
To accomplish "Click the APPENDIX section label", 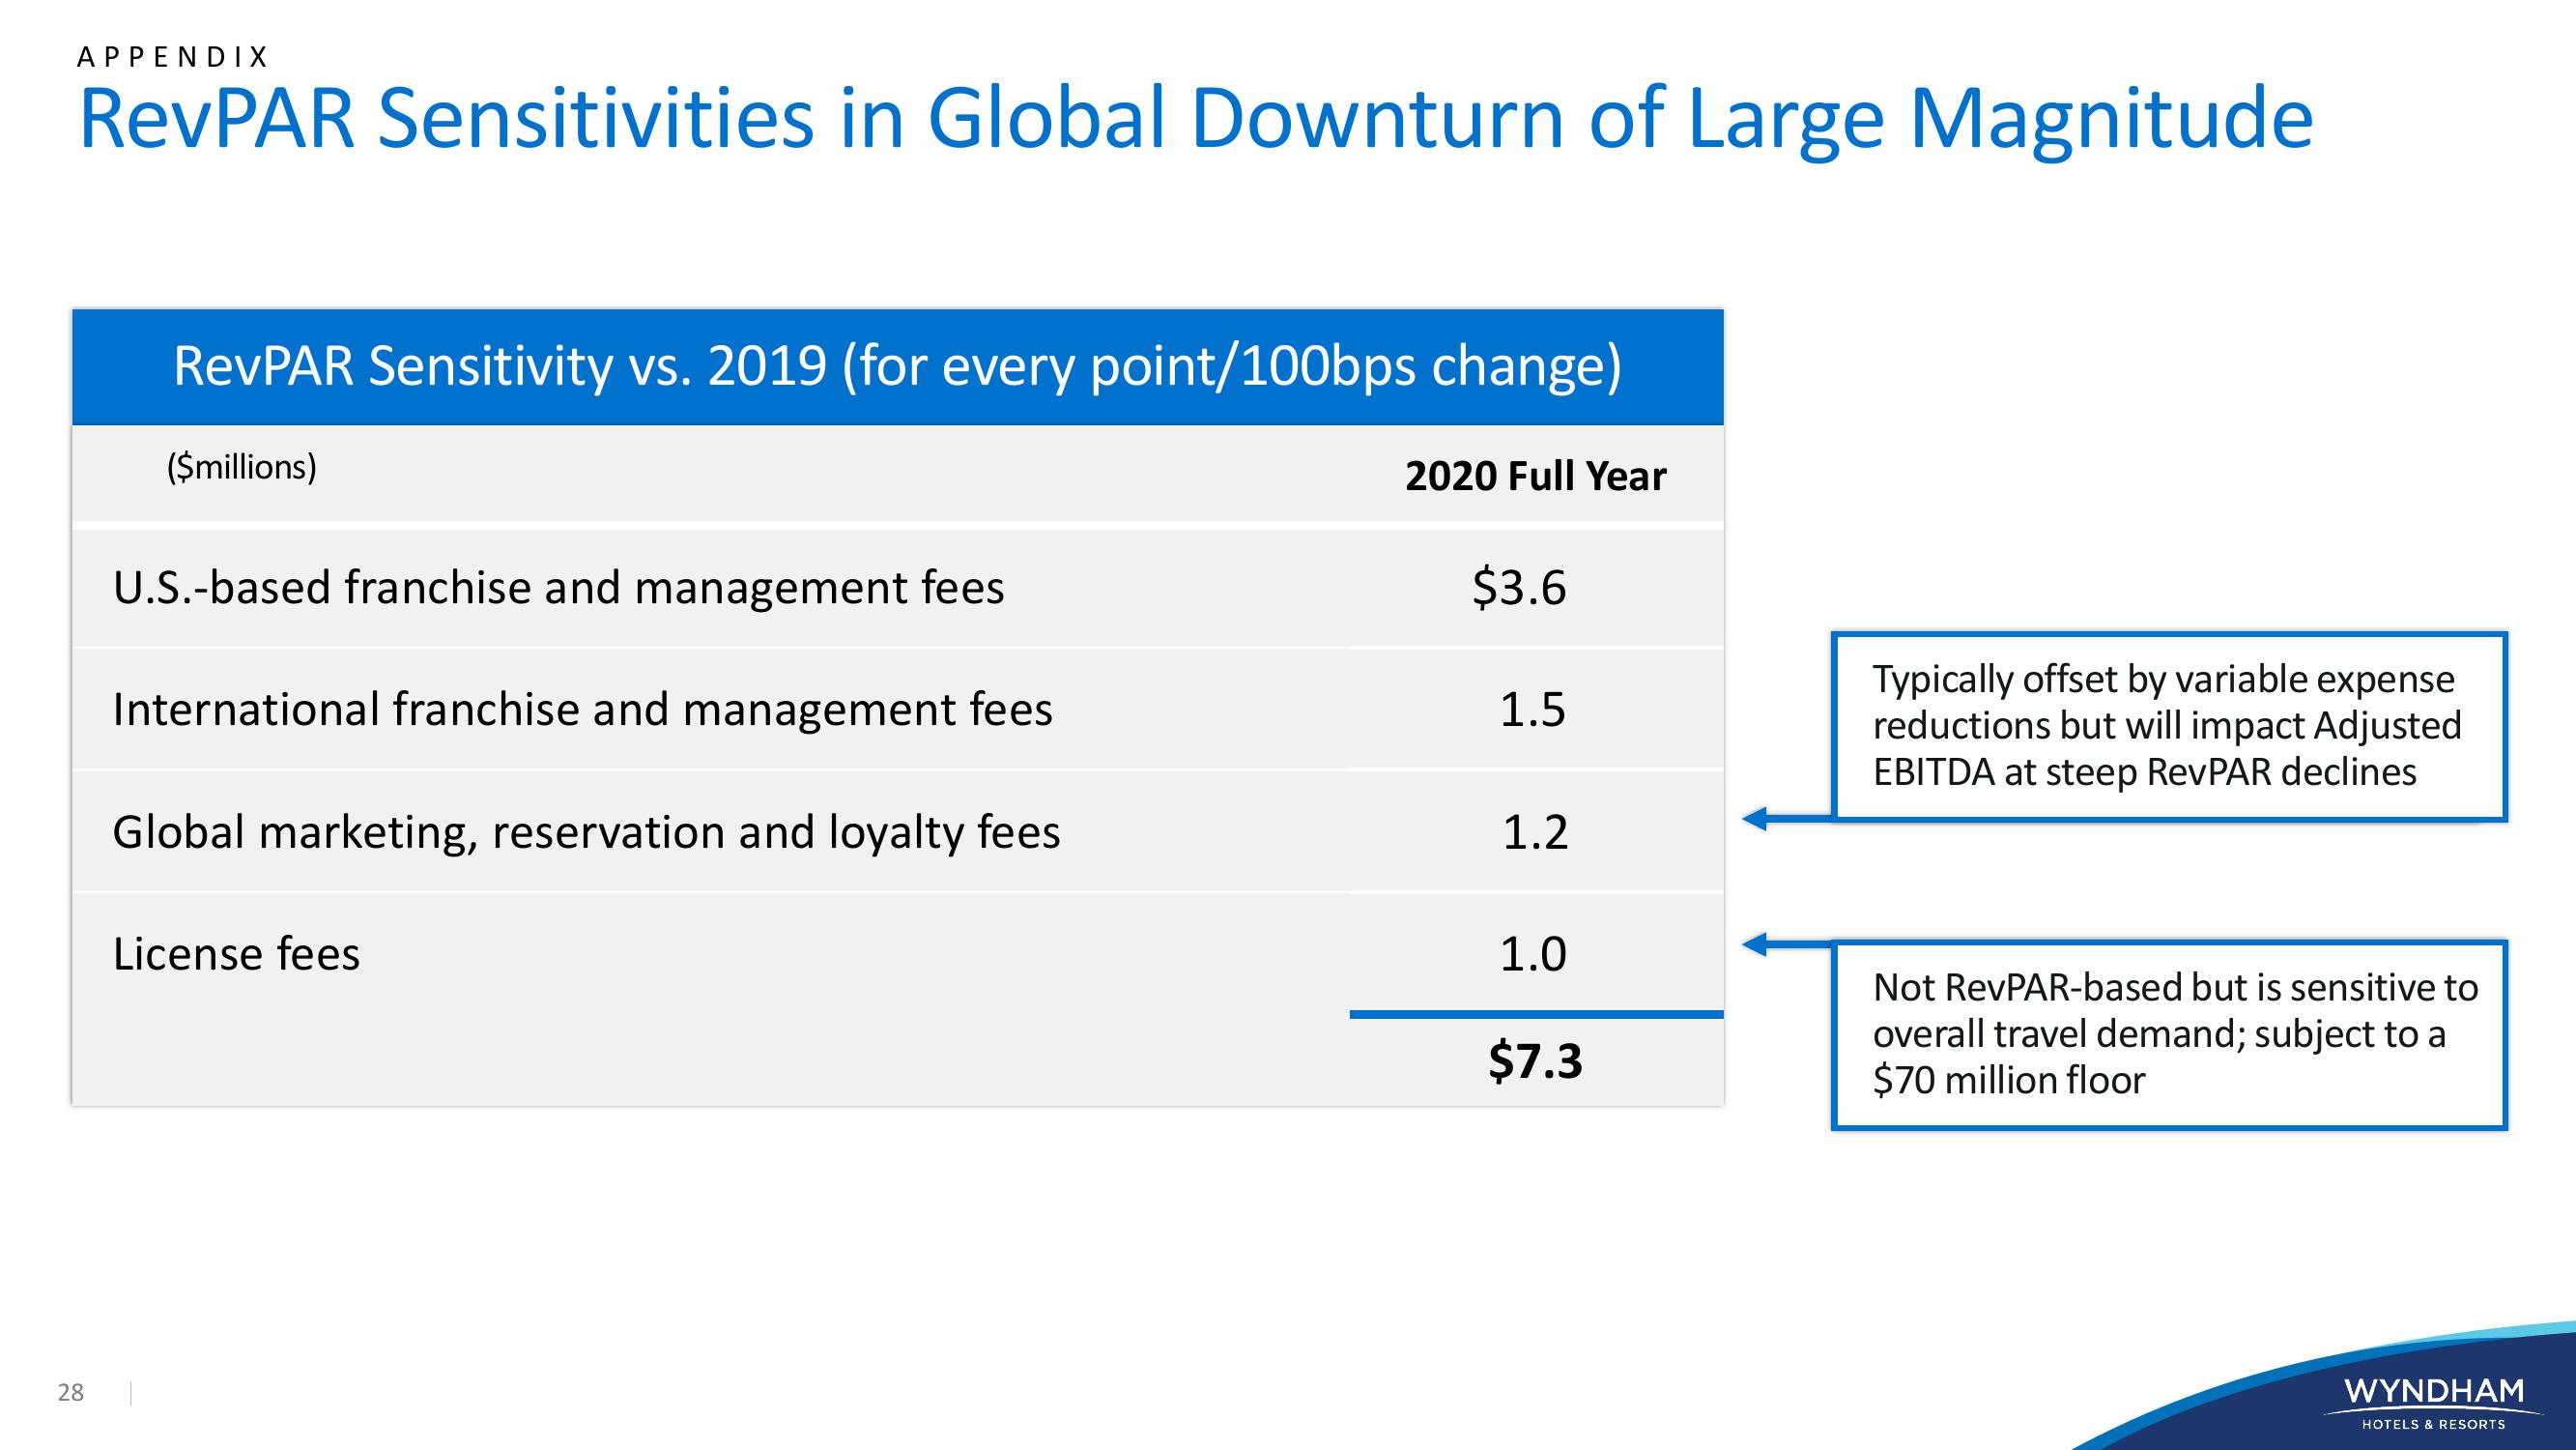I will pyautogui.click(x=173, y=57).
